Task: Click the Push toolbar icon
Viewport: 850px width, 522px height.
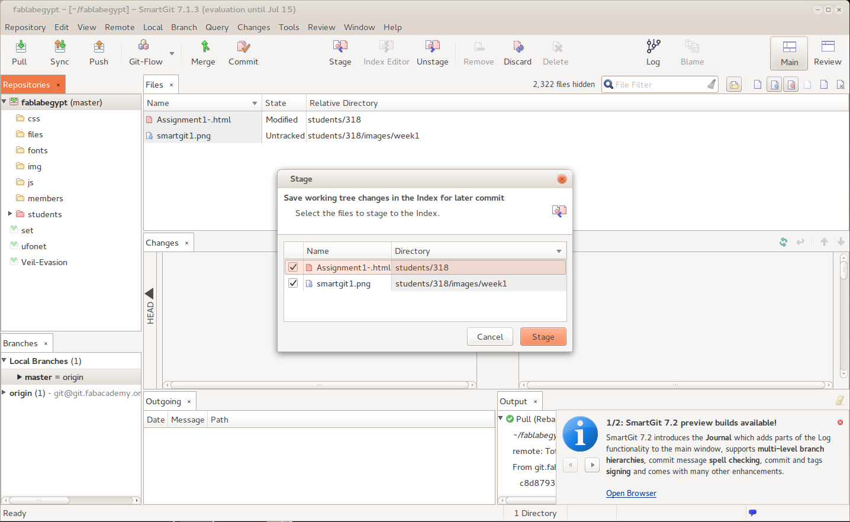Action: 99,46
